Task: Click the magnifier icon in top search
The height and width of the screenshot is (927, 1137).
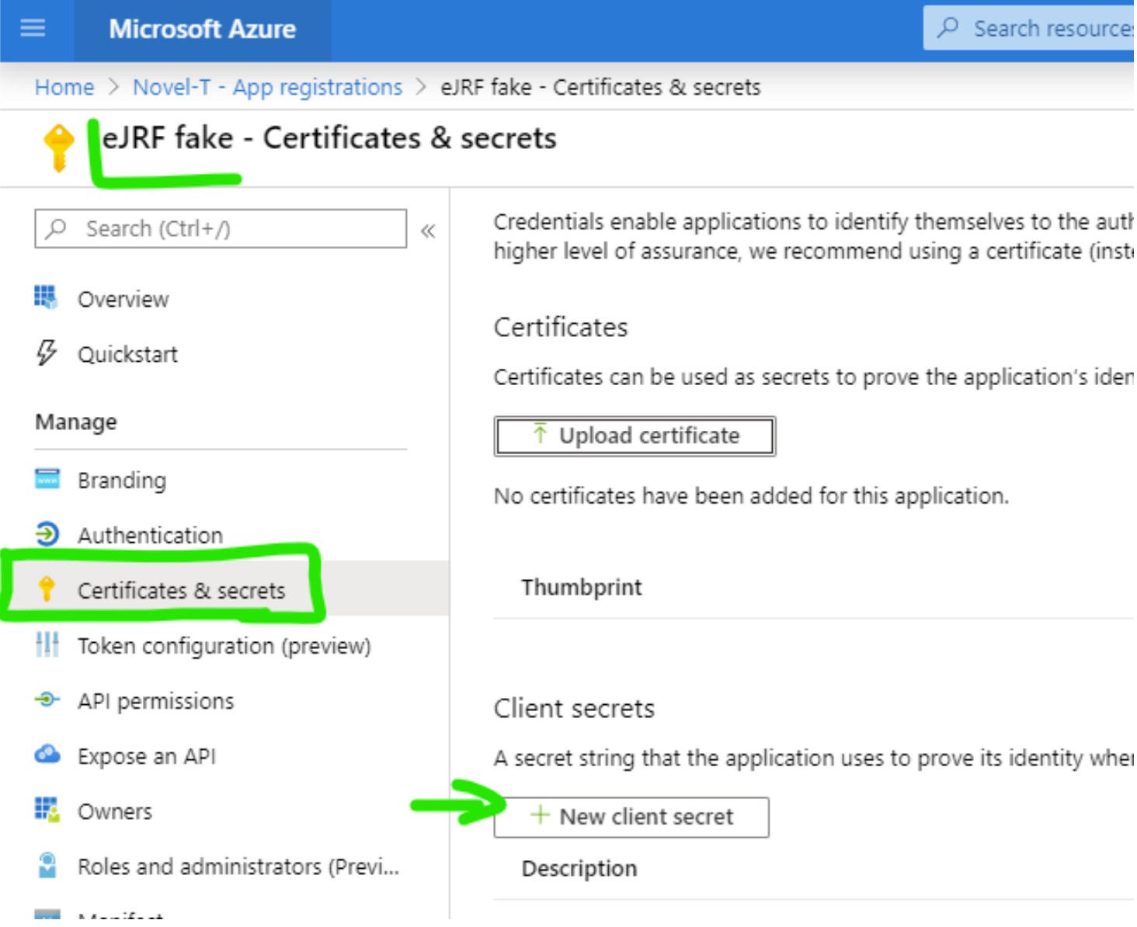Action: pyautogui.click(x=949, y=28)
